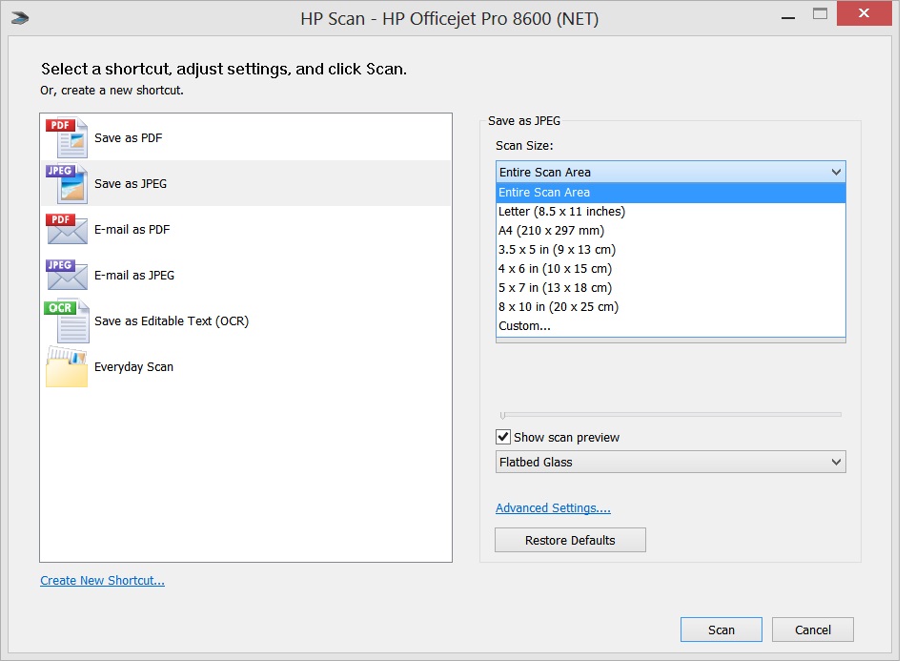Choose Custom... scan size option
Screen dimensions: 915x661
point(670,326)
